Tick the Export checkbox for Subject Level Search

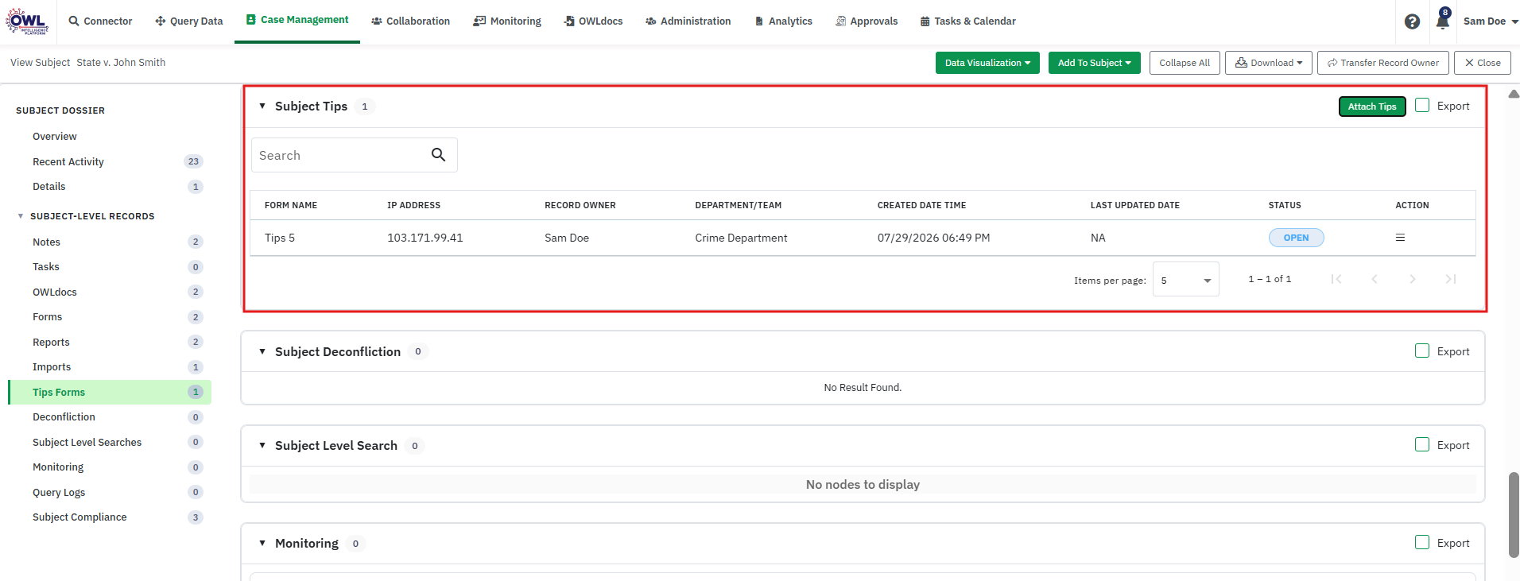point(1422,444)
